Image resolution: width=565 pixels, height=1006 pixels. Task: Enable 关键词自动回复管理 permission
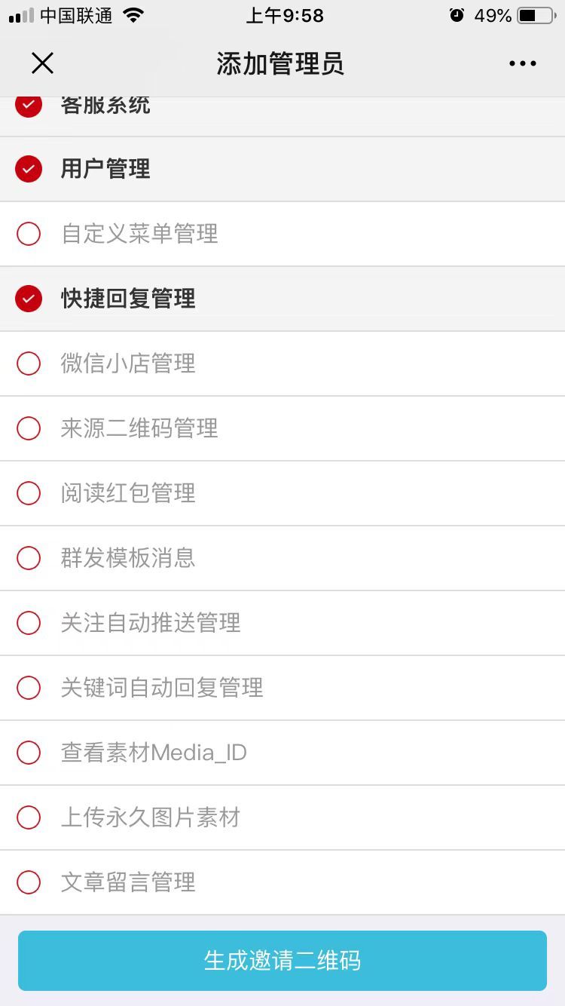click(x=29, y=688)
